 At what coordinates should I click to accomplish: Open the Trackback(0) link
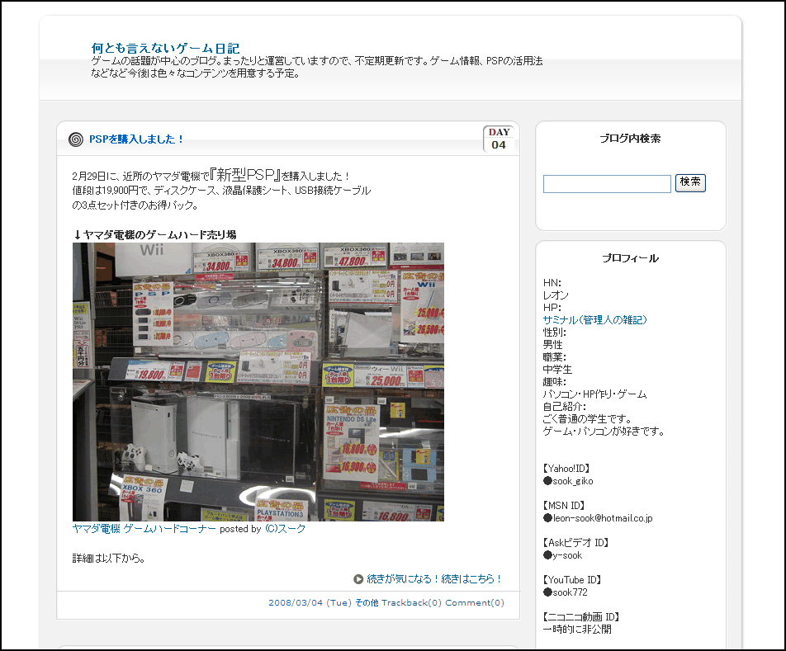click(x=411, y=603)
